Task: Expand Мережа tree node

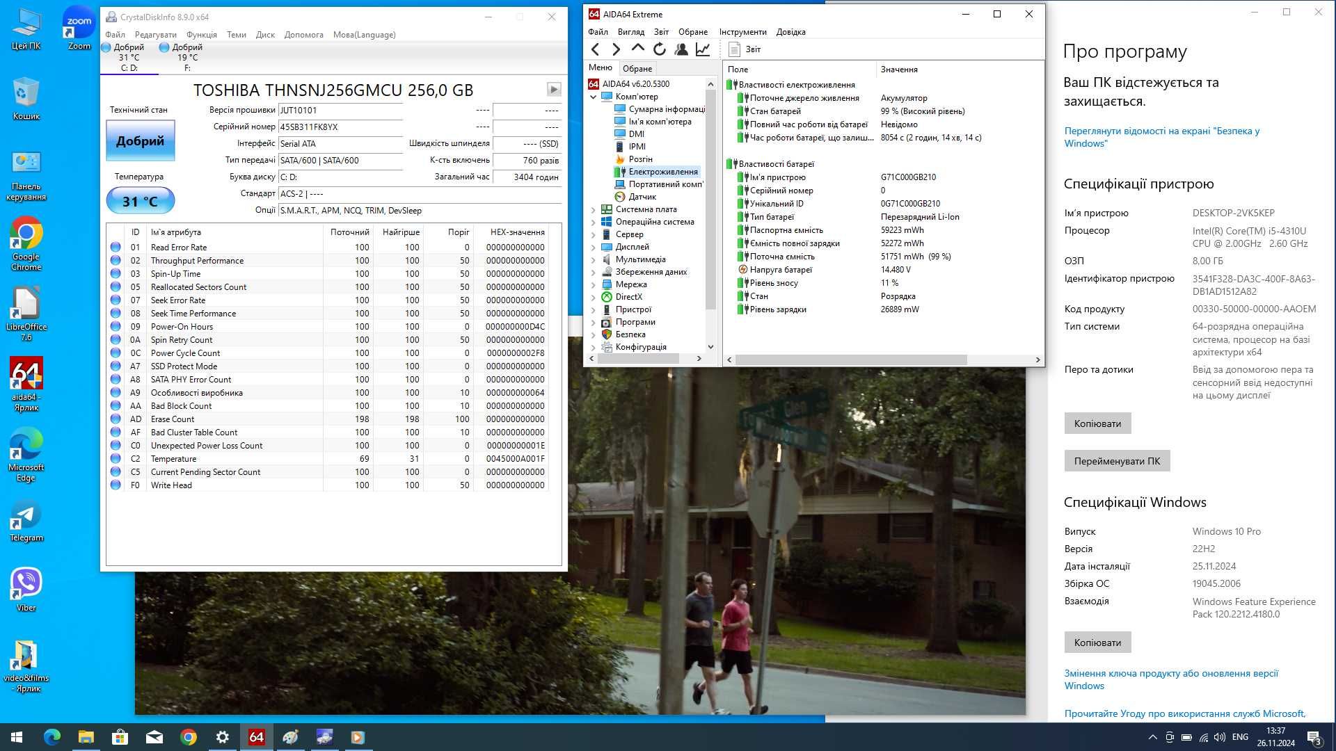Action: (594, 284)
